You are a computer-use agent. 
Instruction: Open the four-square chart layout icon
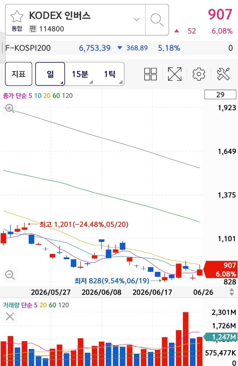click(150, 74)
